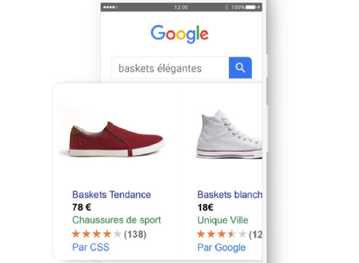This screenshot has height=263, width=359.
Task: Click the blue magnifier search button
Action: (x=240, y=68)
